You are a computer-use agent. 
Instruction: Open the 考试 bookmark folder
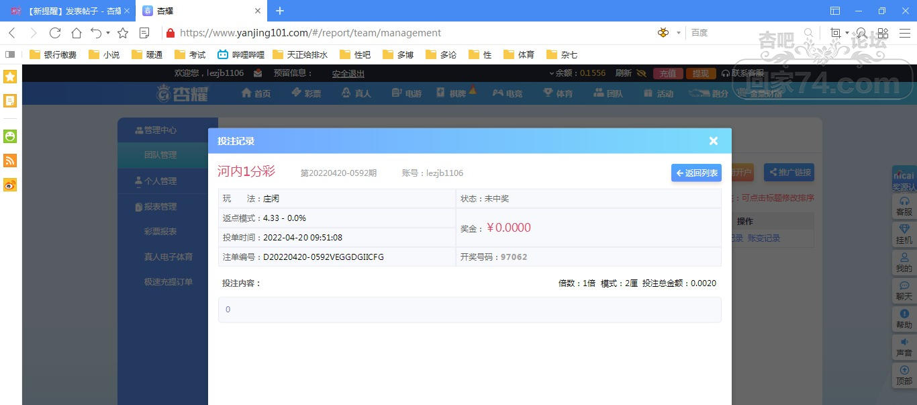pos(190,54)
